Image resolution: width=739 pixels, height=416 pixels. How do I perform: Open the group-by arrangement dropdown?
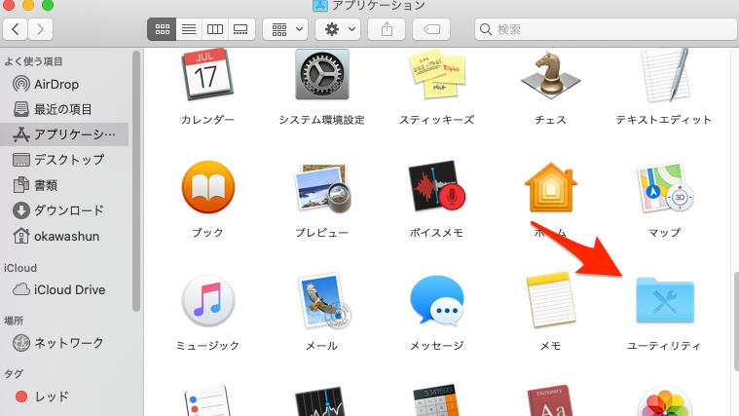[x=285, y=29]
